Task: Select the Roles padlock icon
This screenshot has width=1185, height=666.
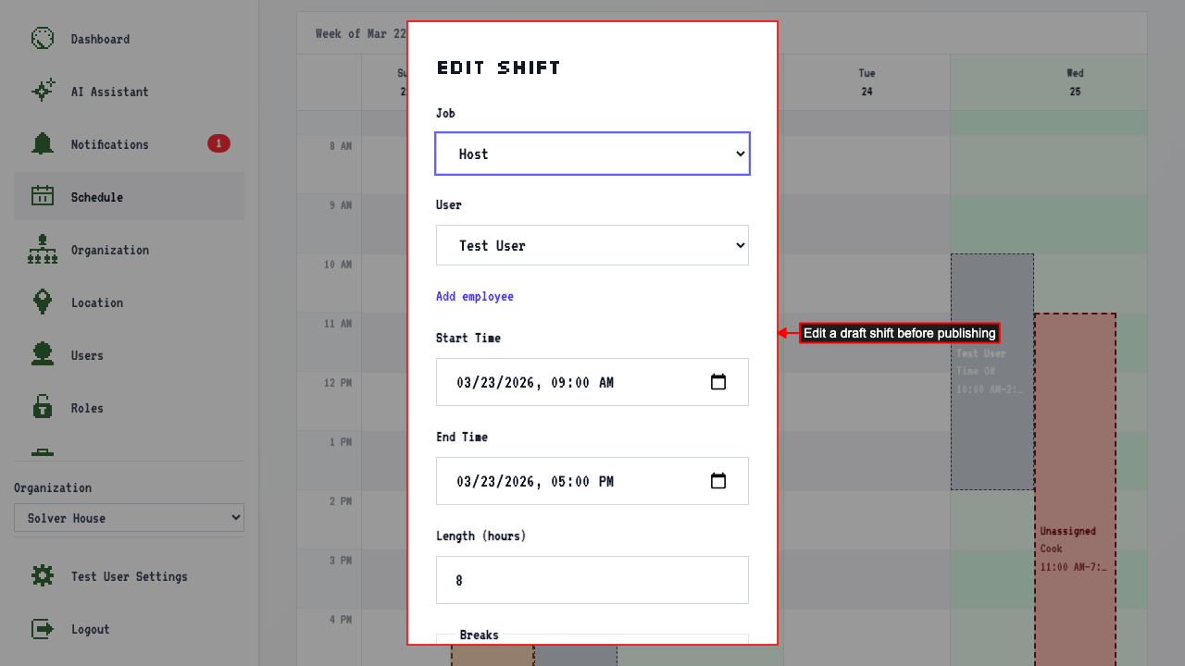Action: 43,408
